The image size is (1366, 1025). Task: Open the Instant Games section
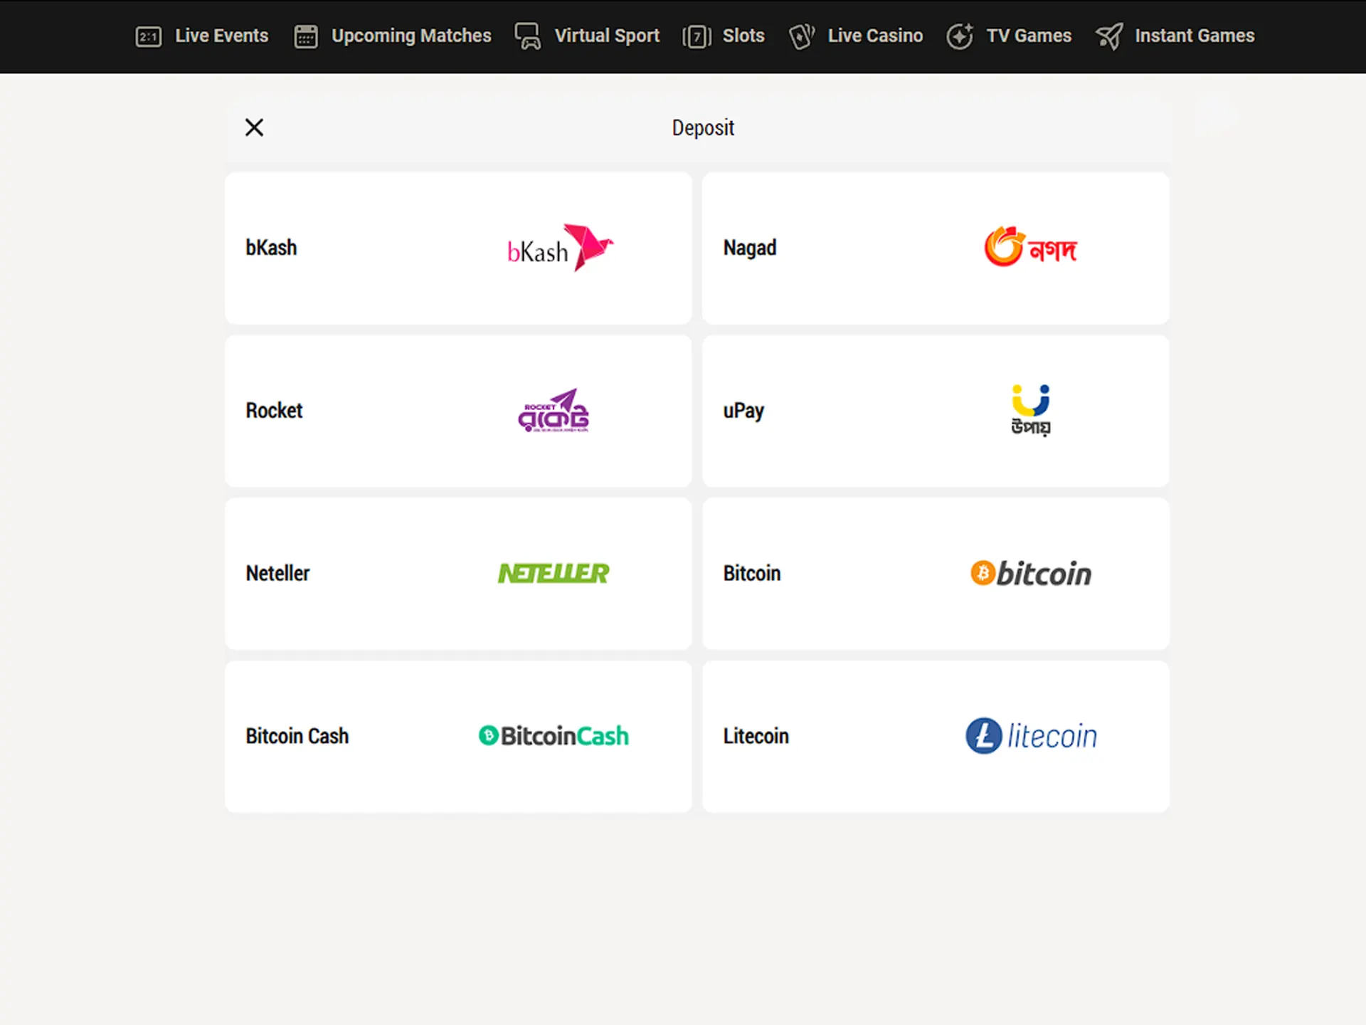1195,36
